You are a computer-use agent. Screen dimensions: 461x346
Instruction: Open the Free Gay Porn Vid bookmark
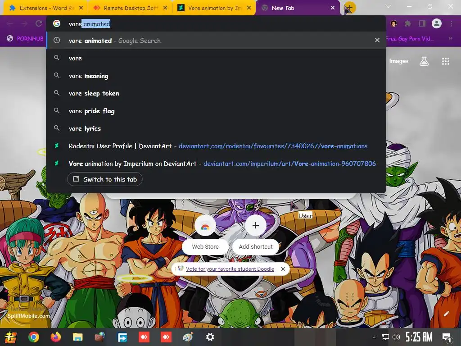(x=410, y=39)
